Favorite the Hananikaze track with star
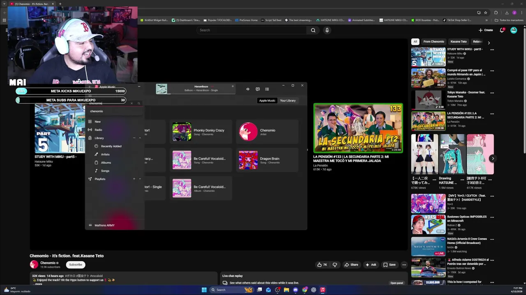 click(233, 86)
